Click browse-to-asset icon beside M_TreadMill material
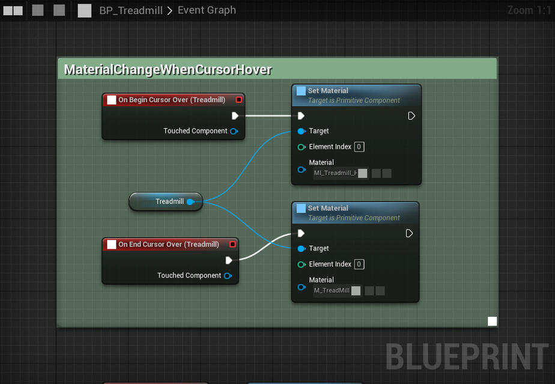This screenshot has height=384, width=555. click(x=380, y=291)
